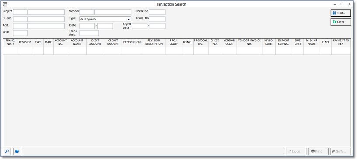This screenshot has width=357, height=160.
Task: Sort by the DESCRIPTION column header
Action: (132, 42)
